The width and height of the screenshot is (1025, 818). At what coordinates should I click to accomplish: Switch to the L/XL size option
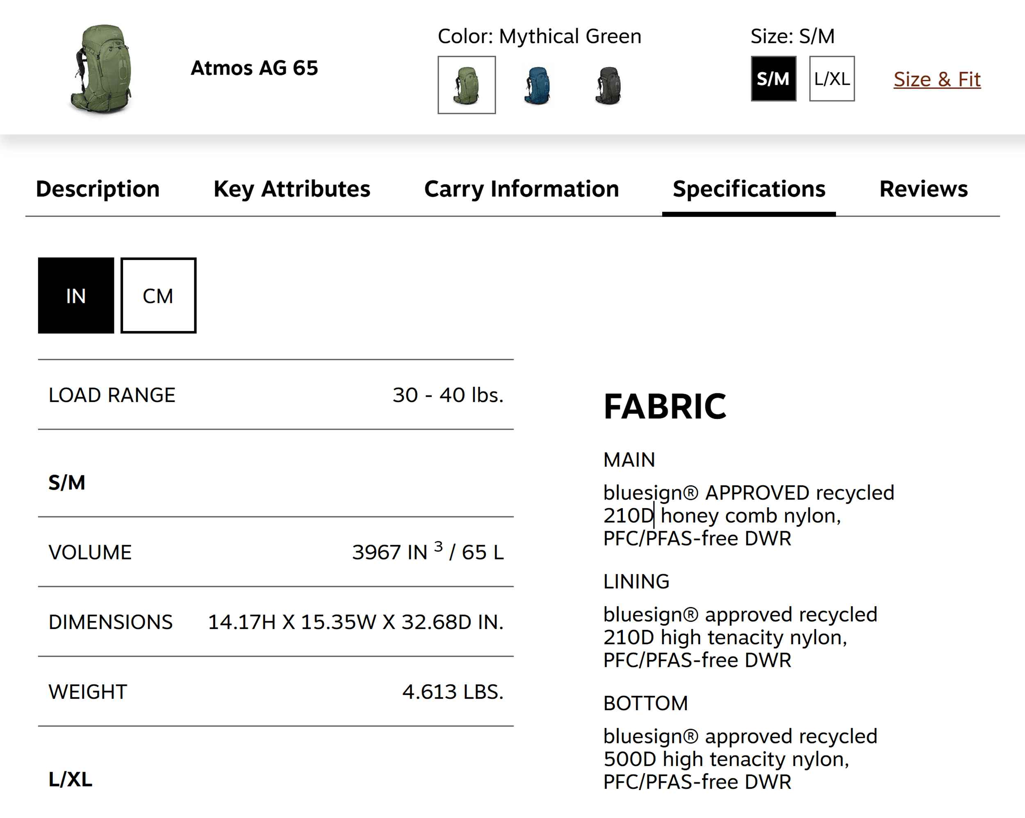[831, 79]
